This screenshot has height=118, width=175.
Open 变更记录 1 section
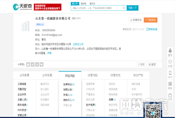(22, 115)
